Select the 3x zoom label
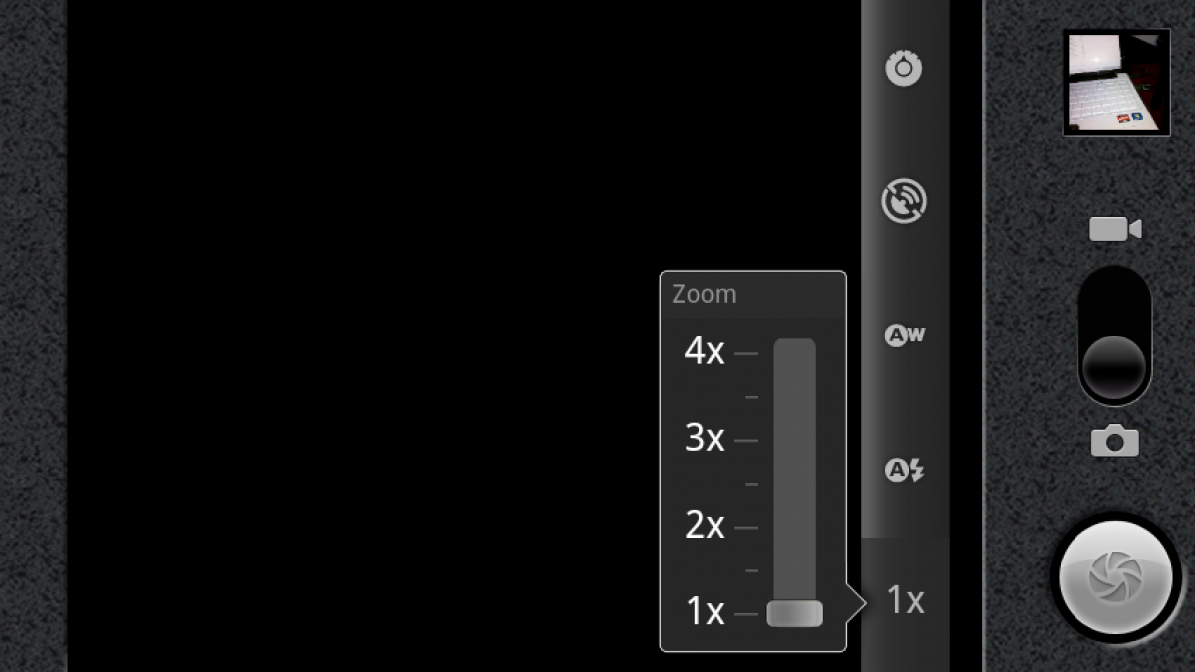 tap(704, 438)
